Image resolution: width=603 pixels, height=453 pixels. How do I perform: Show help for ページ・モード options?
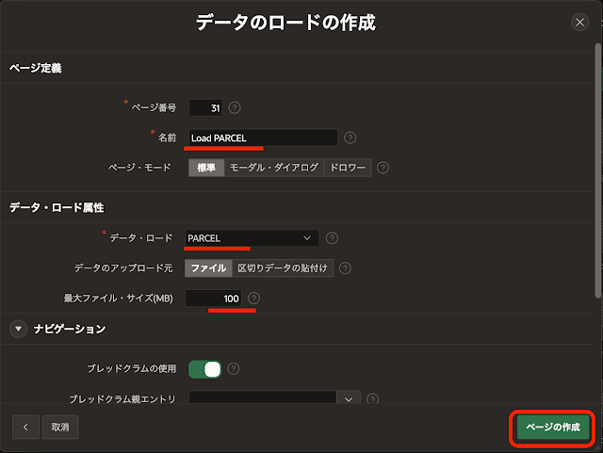383,168
